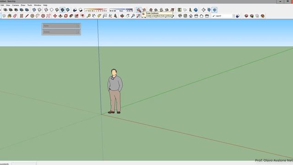Choose the Flip Edge sandbox tool
293x165 pixels.
coord(172,10)
